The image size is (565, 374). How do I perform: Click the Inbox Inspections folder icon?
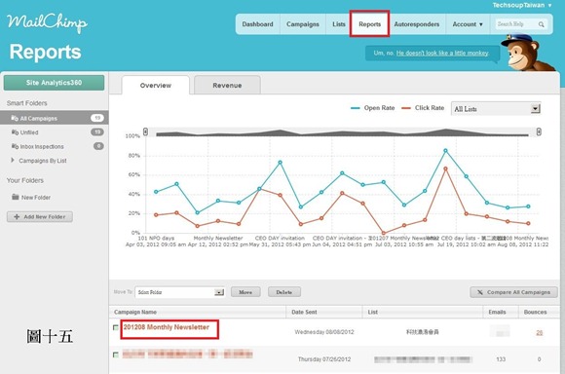pyautogui.click(x=15, y=146)
